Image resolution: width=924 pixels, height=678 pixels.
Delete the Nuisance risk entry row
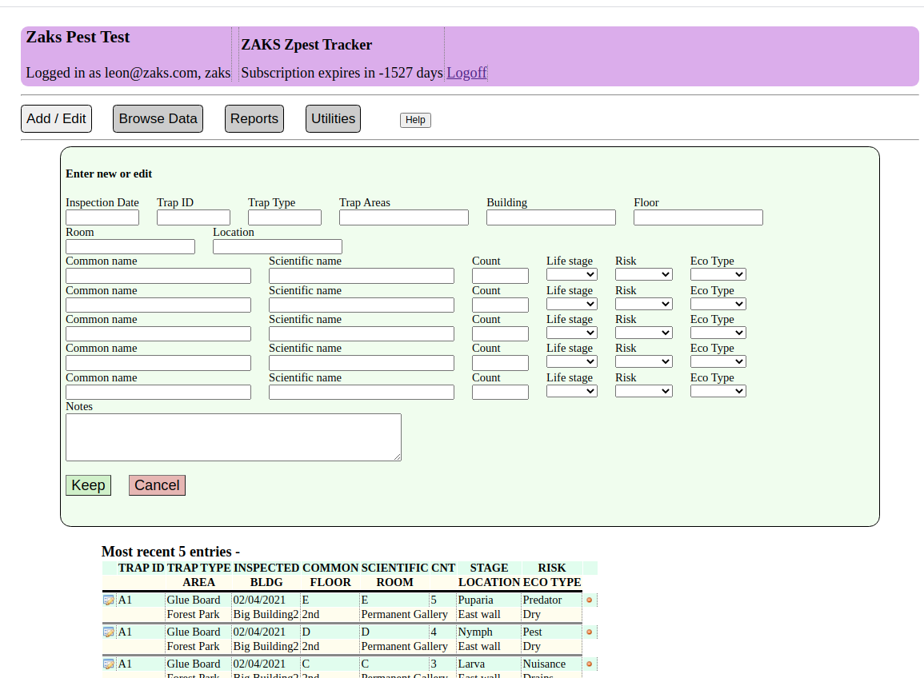tap(590, 664)
